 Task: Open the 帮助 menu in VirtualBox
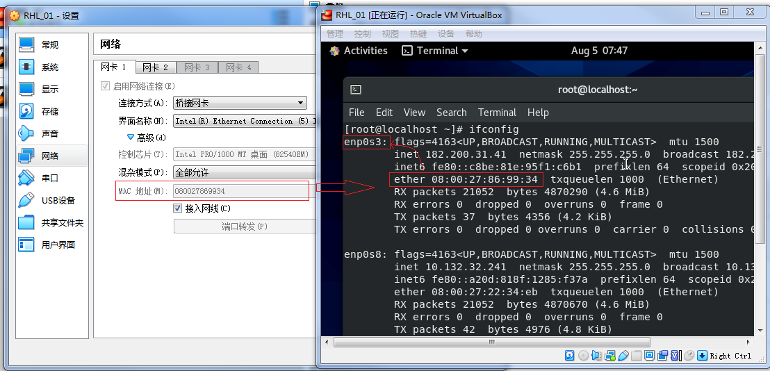click(474, 34)
